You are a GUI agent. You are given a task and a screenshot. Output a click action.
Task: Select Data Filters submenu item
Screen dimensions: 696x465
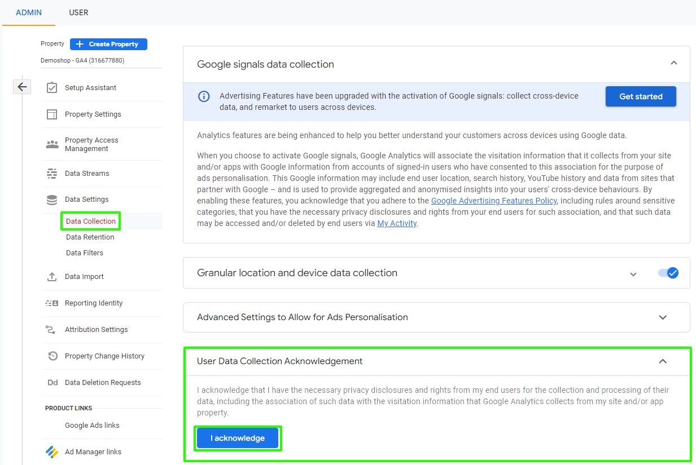click(85, 253)
